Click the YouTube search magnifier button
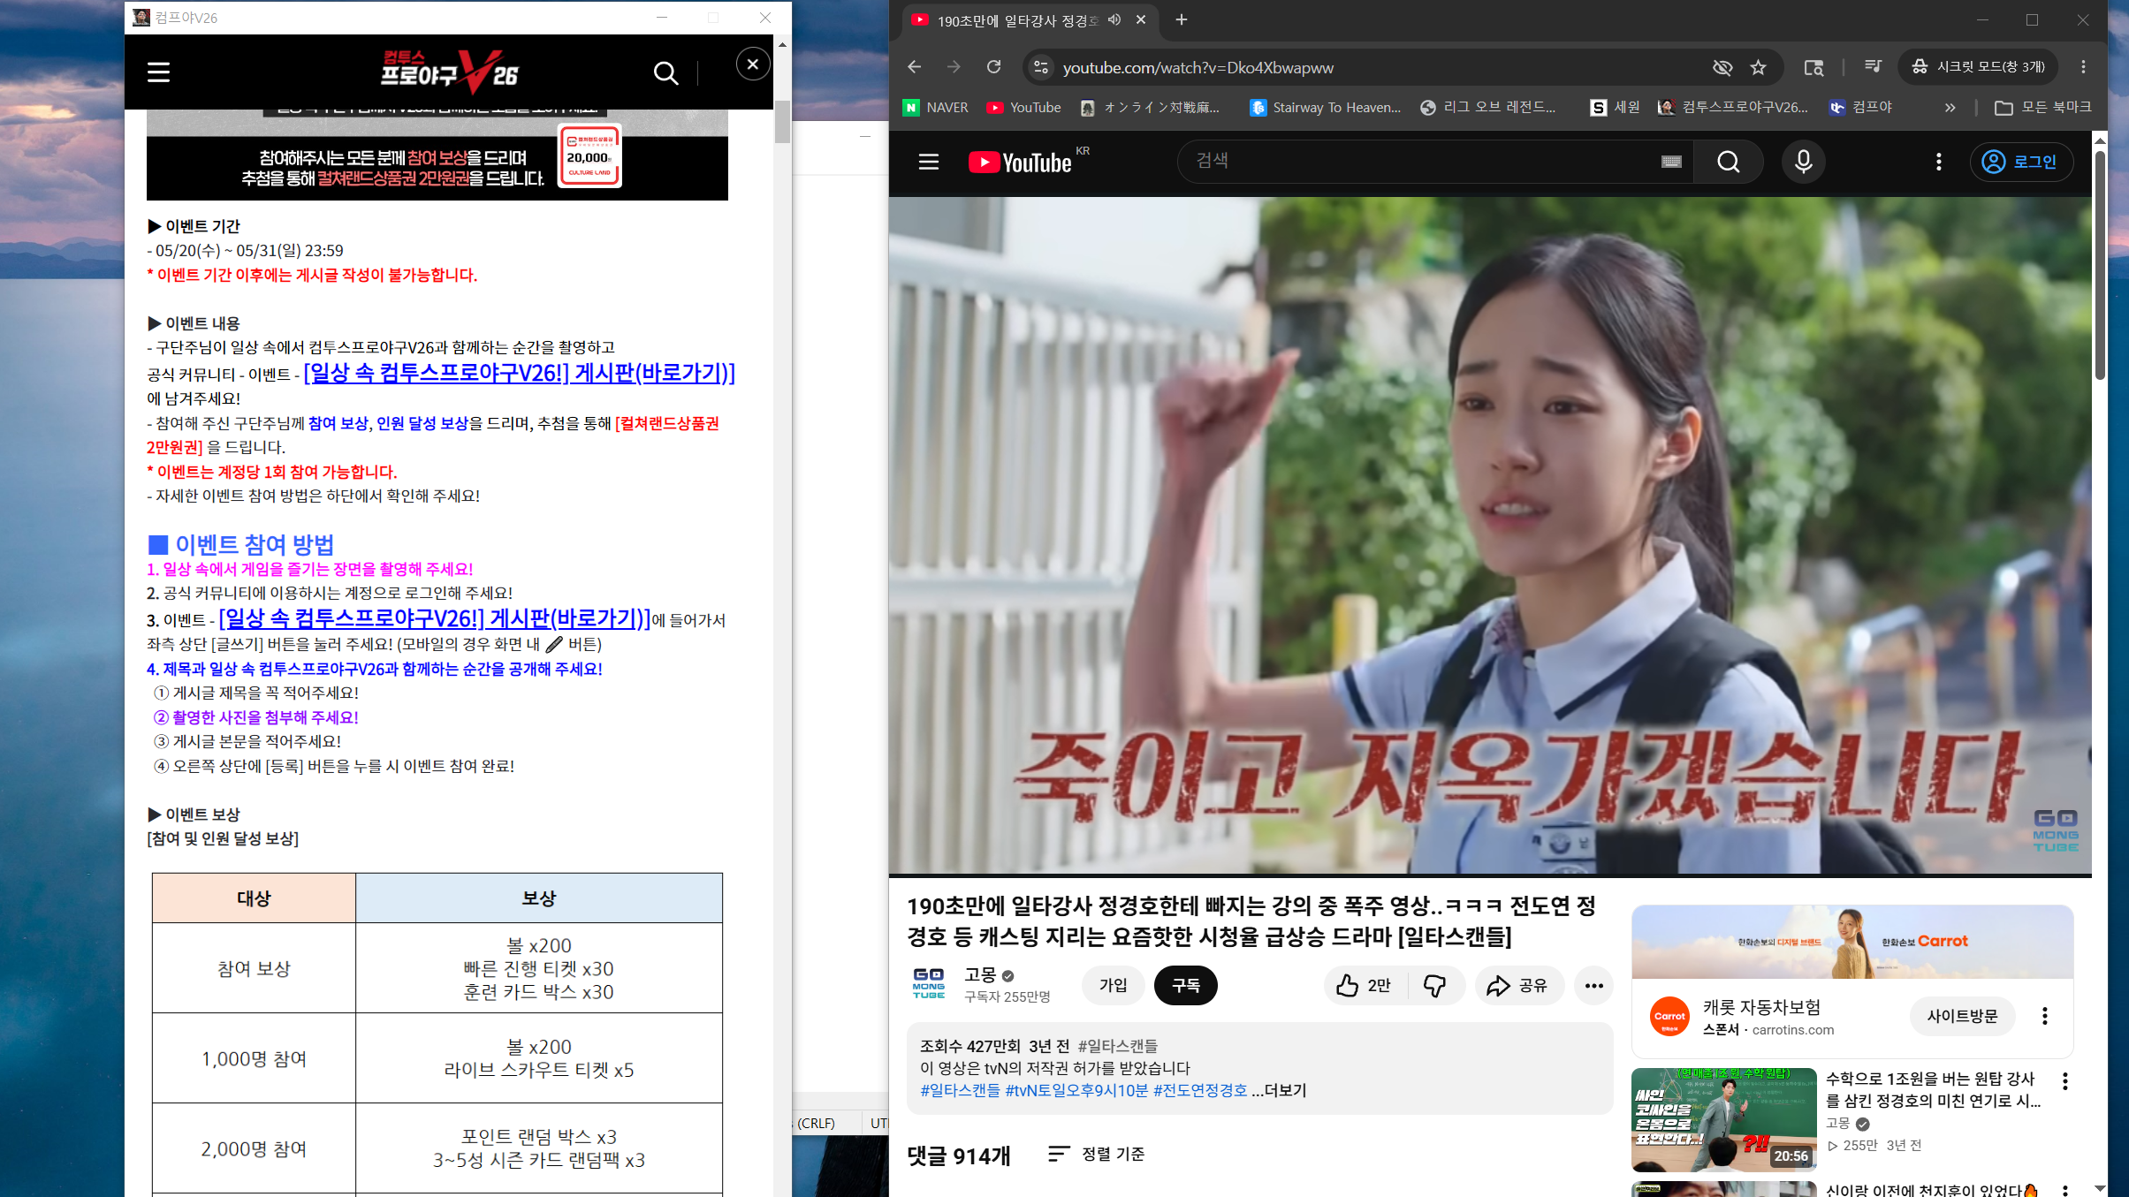Screen dimensions: 2129x1197 [x=1729, y=162]
